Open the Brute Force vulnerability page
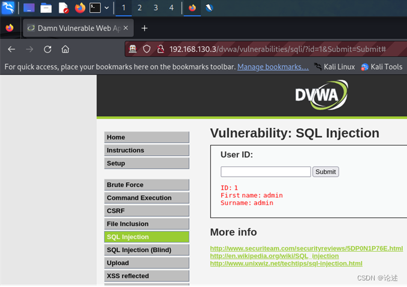 pyautogui.click(x=147, y=185)
